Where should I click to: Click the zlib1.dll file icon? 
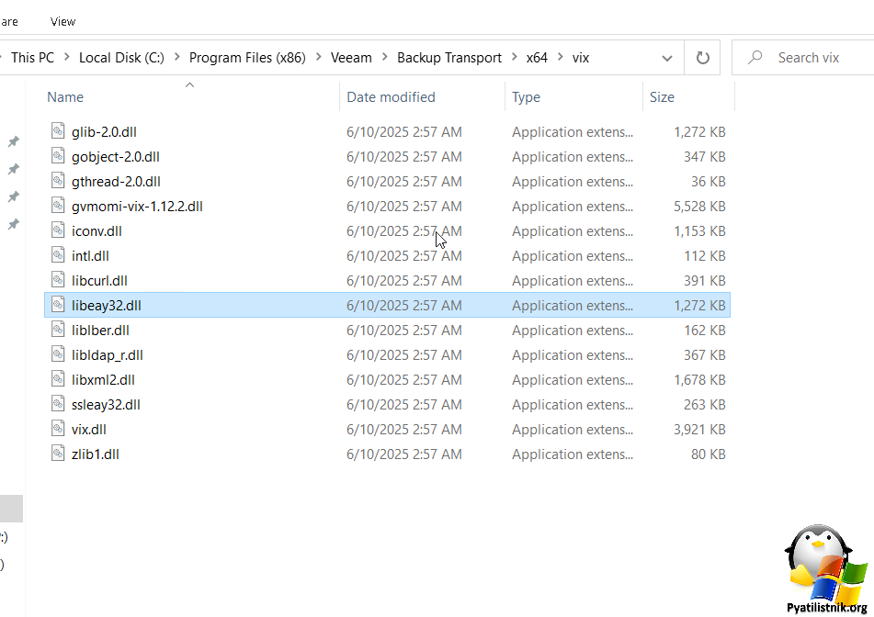(x=59, y=454)
